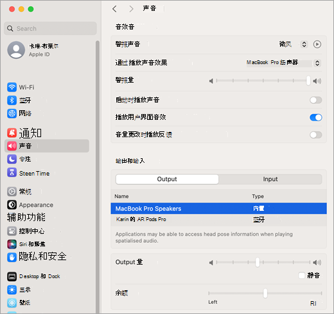Open the 控制中心 icon

pyautogui.click(x=12, y=231)
